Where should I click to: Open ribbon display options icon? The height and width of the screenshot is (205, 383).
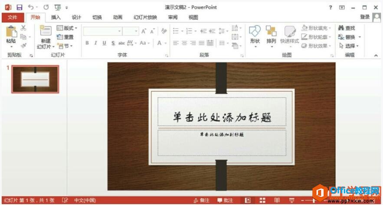click(x=342, y=7)
